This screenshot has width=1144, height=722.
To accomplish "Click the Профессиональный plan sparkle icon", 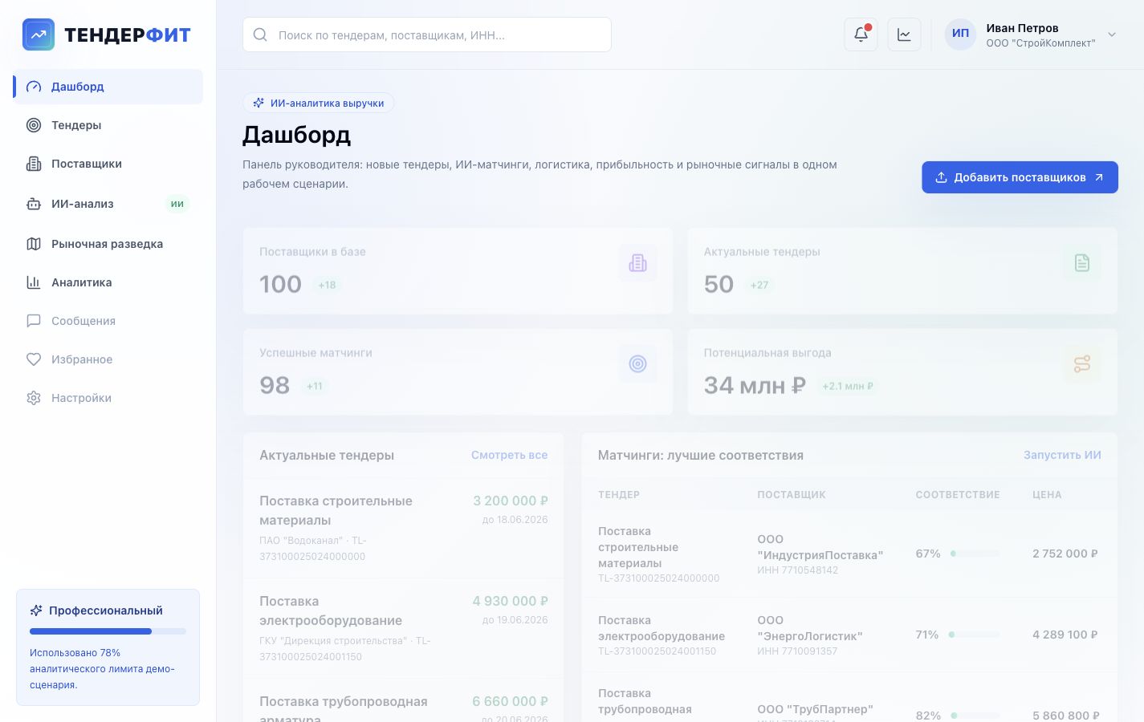I will tap(36, 610).
